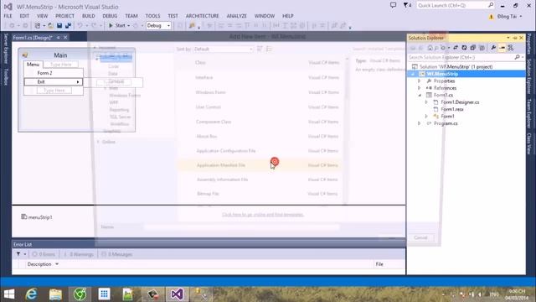Open the ANALYZE menu
536x302 pixels.
click(x=236, y=16)
